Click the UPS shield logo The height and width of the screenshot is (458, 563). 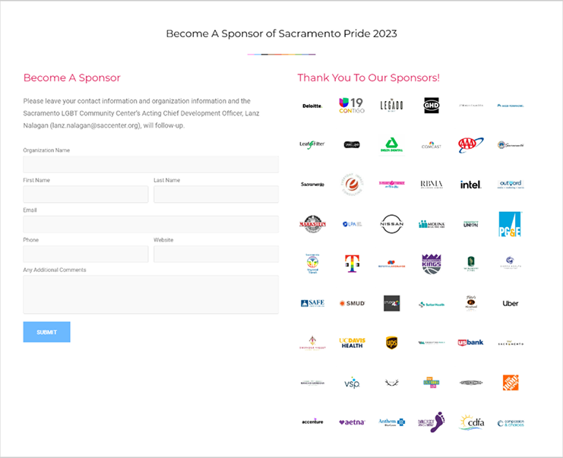pos(391,343)
